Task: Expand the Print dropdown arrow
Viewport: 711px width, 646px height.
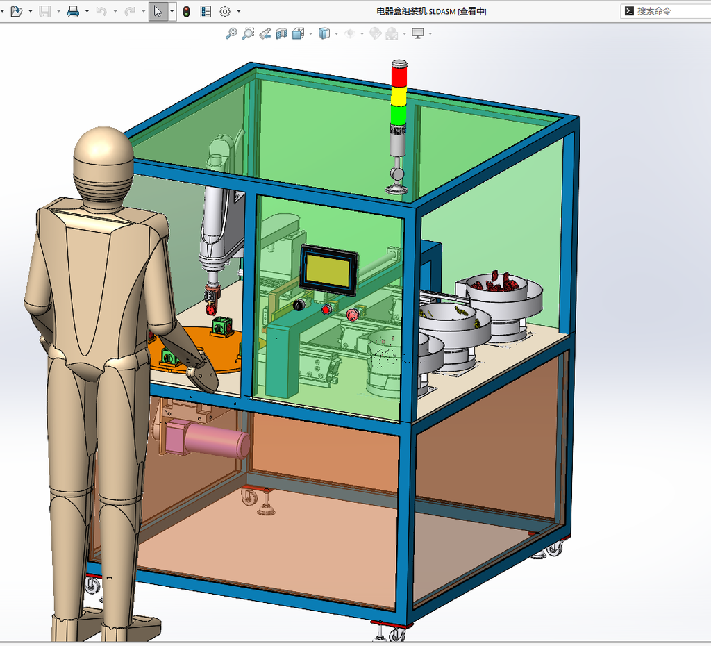Action: point(87,11)
